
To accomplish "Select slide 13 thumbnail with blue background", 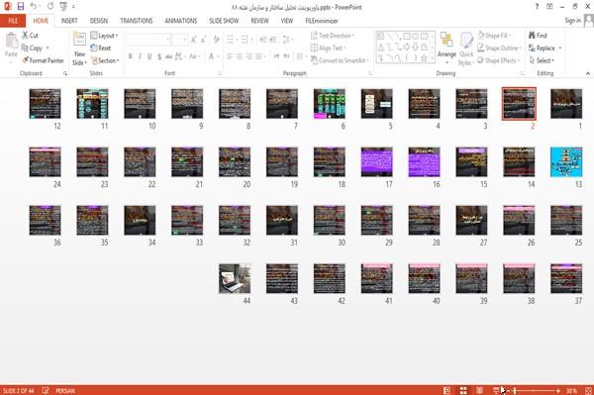I will (566, 162).
